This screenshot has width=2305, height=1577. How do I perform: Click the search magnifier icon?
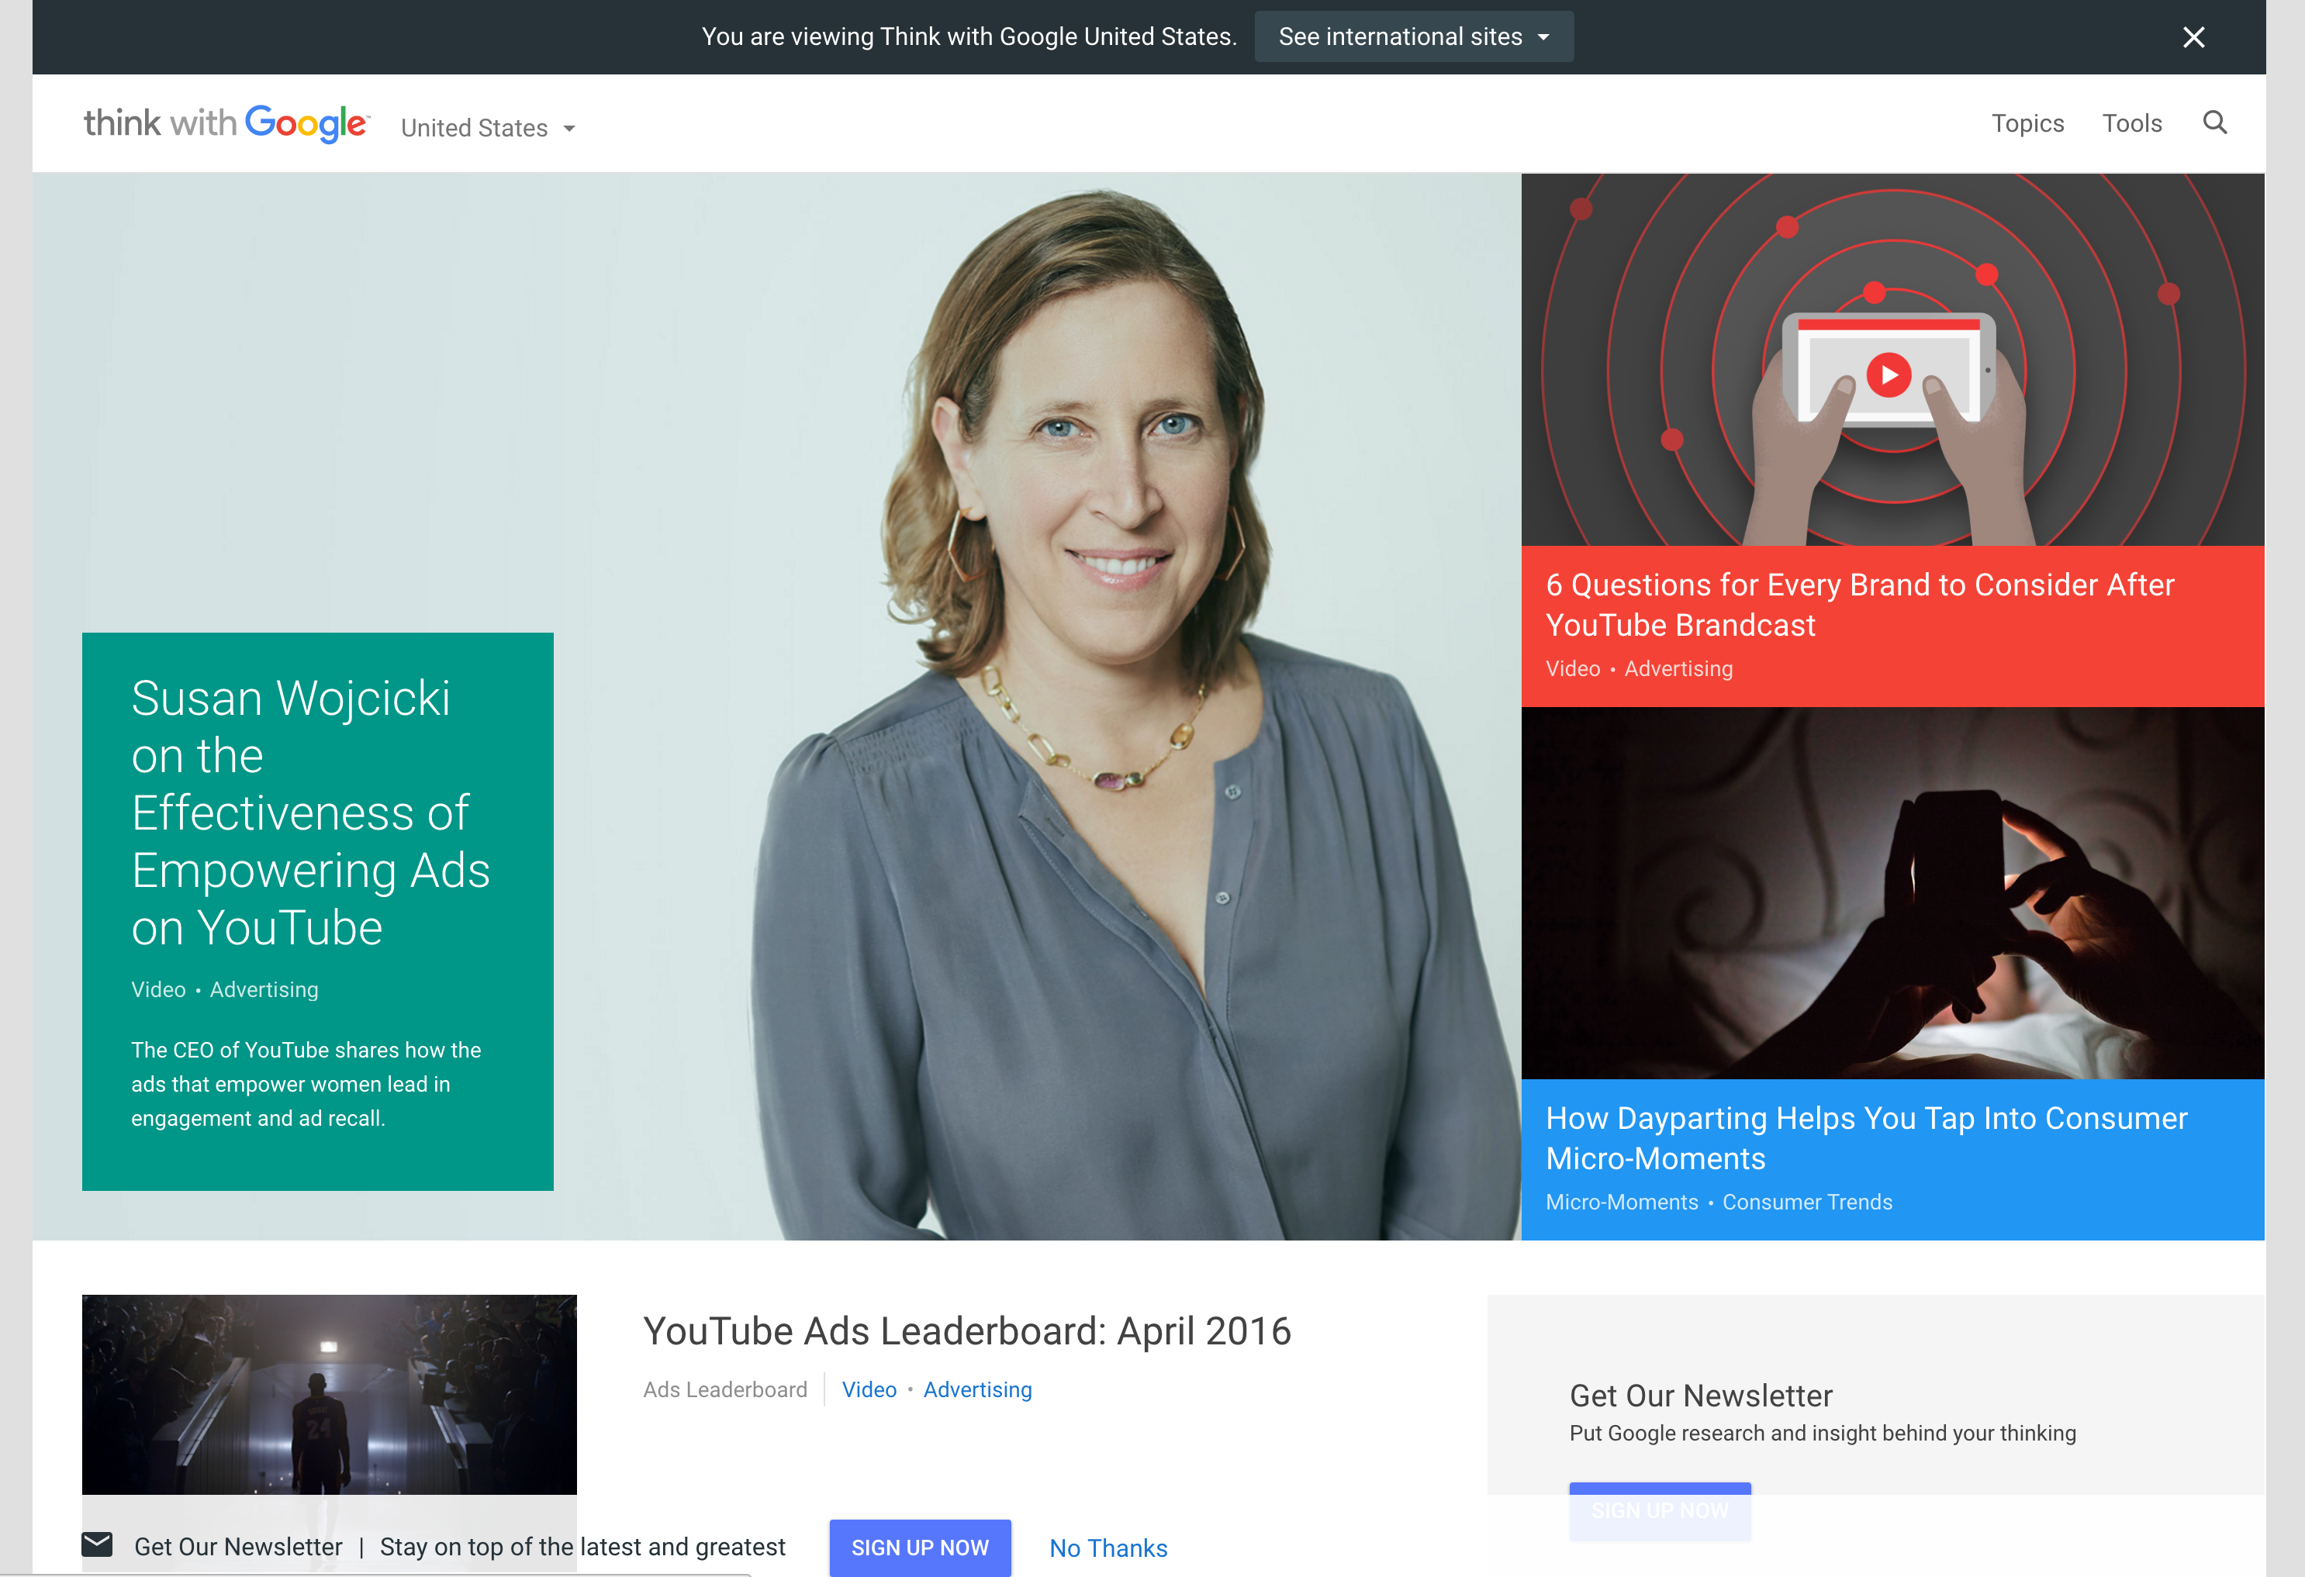pos(2215,122)
